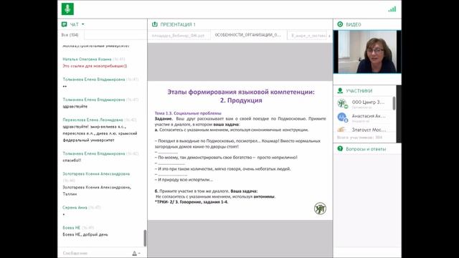The width and height of the screenshot is (459, 258).
Task: Click the presentation share icon
Action: [x=155, y=24]
